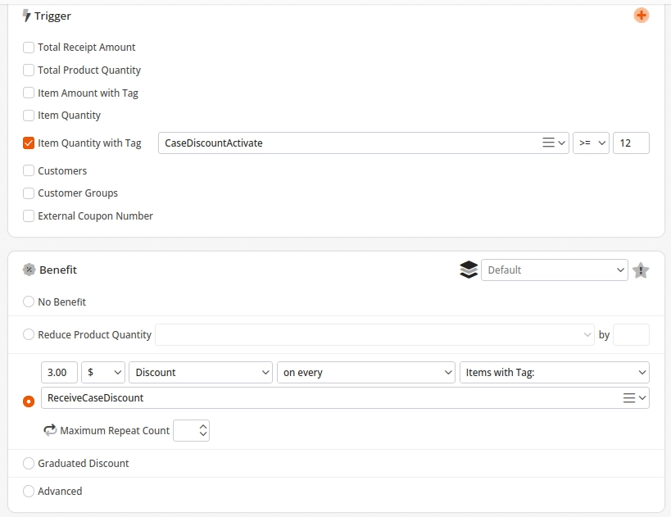Enable the Total Receipt Amount checkbox

point(29,48)
